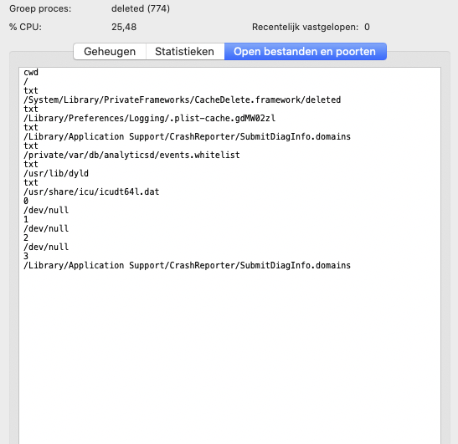
Task: Click the 'deleted (774)' group process value
Action: 141,8
